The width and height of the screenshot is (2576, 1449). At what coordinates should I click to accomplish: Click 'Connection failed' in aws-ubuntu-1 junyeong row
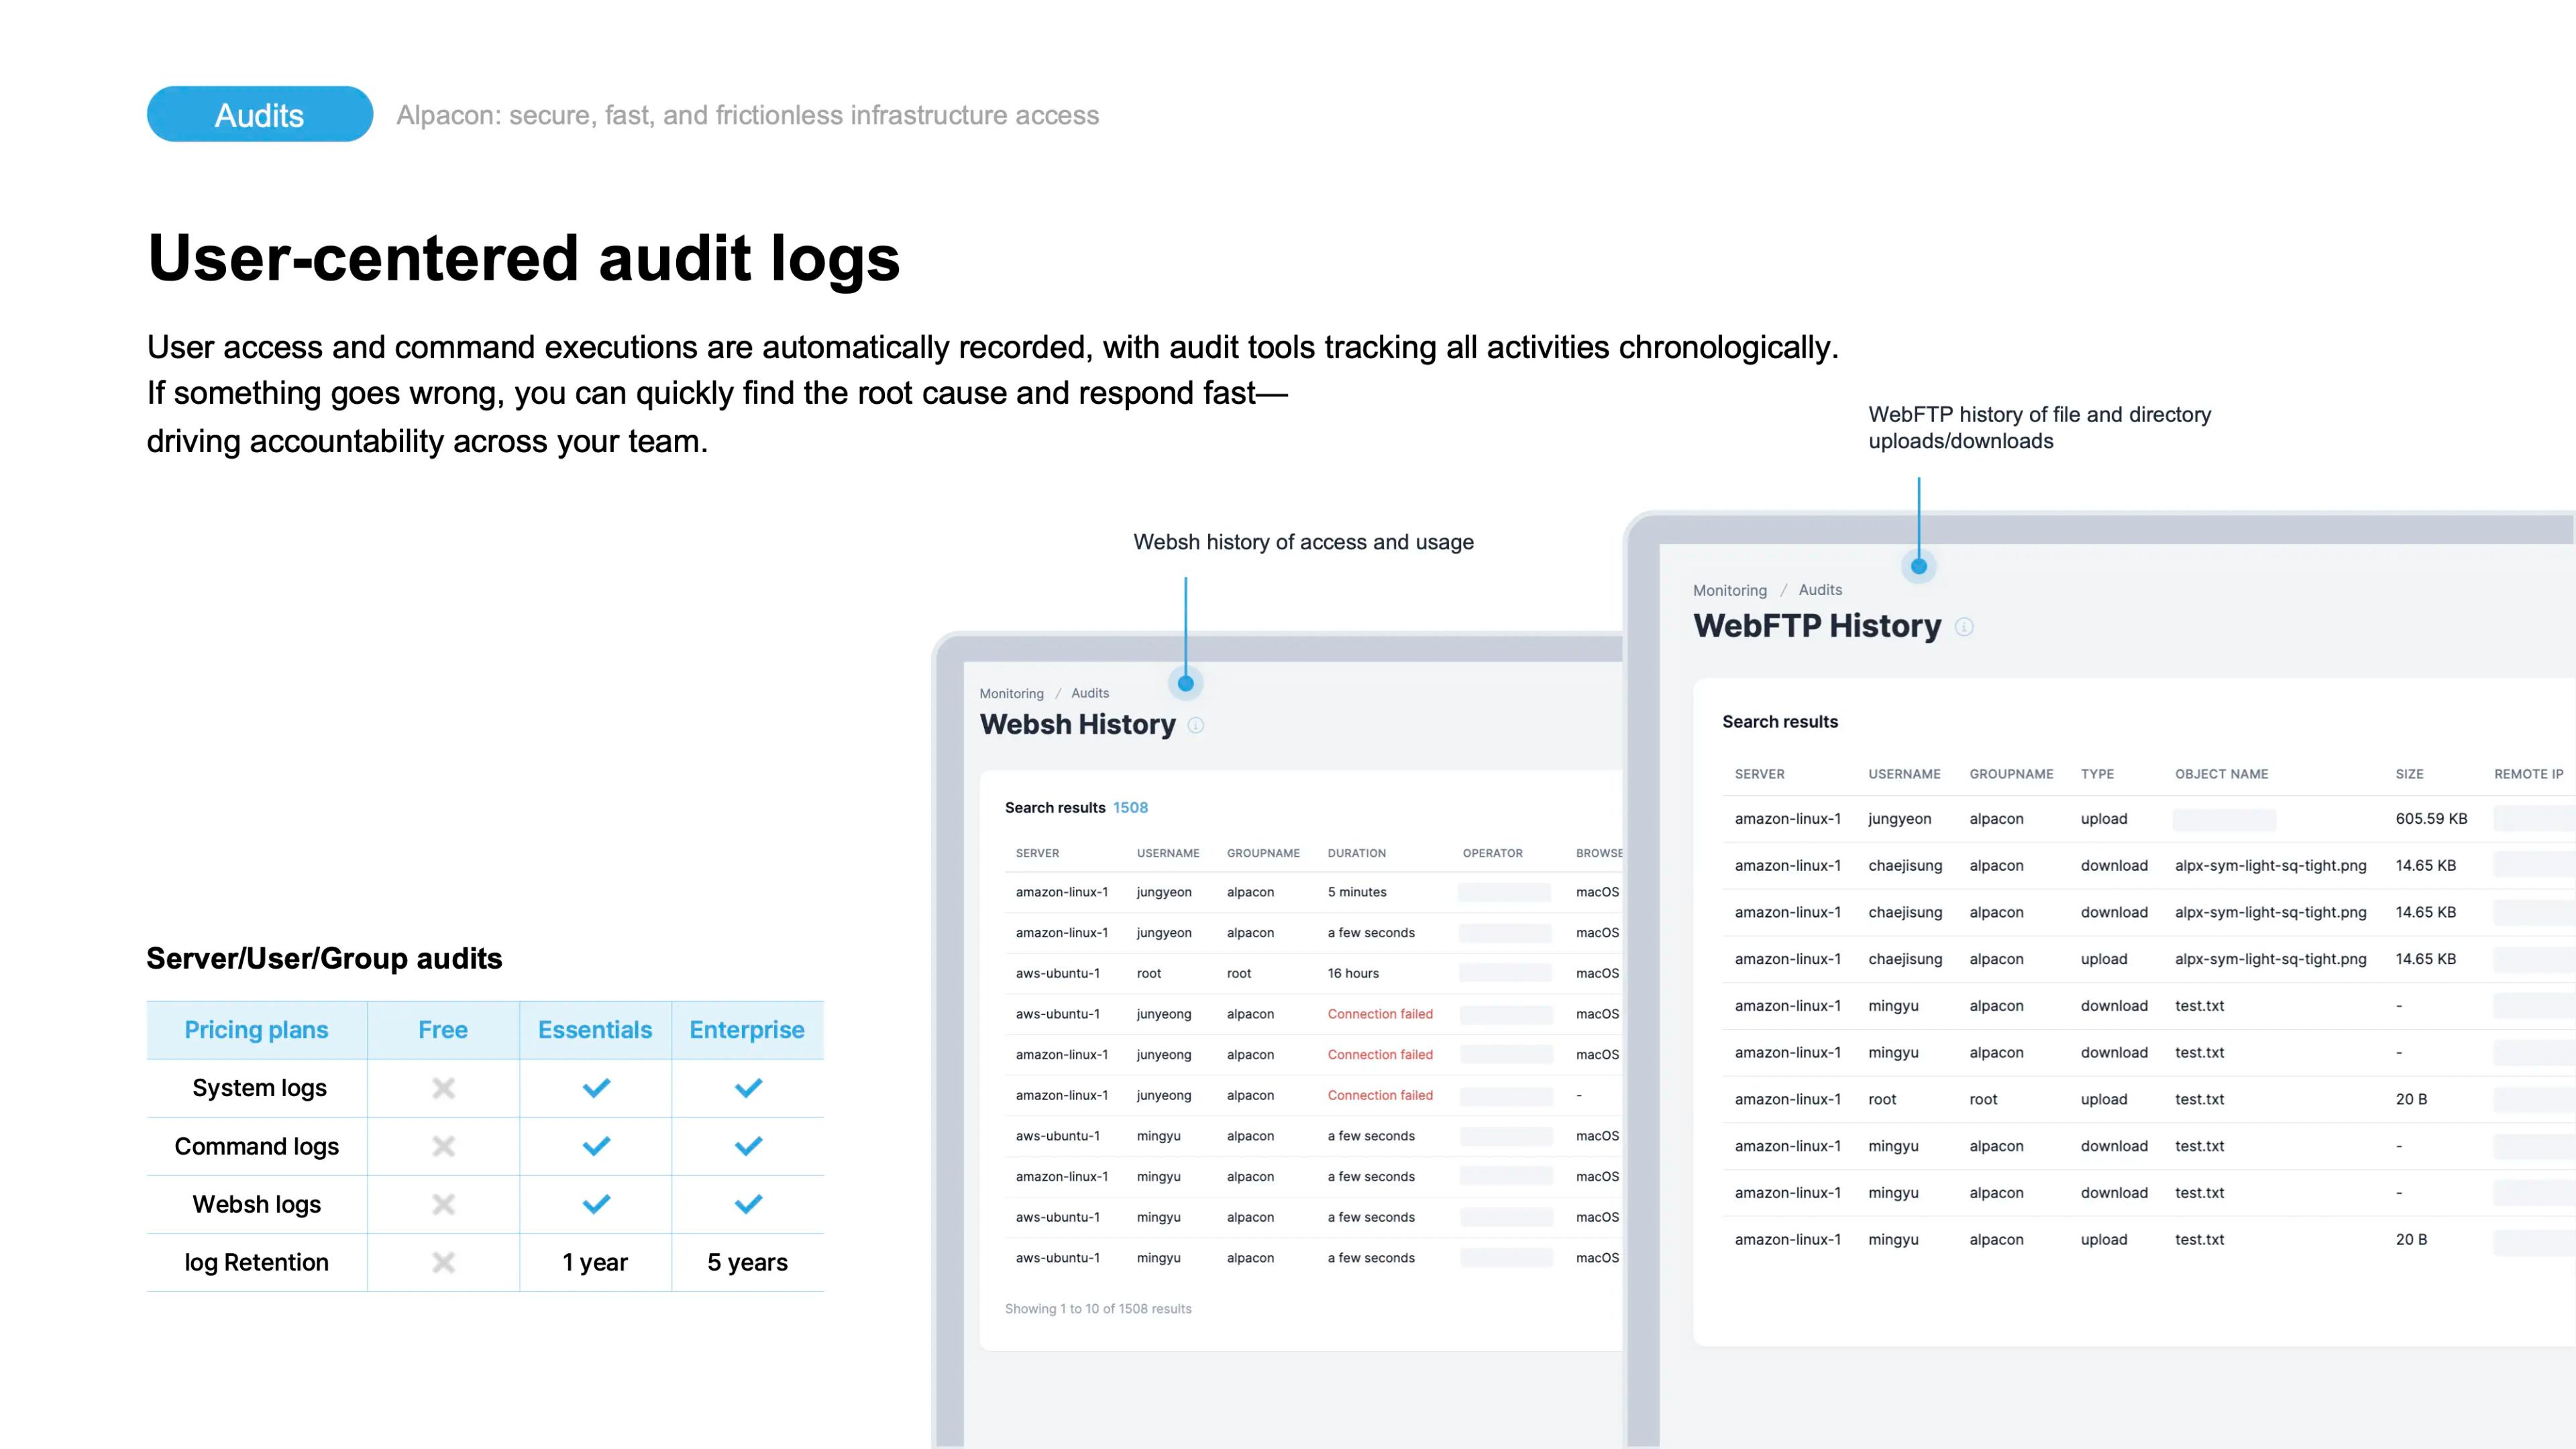(1380, 1014)
